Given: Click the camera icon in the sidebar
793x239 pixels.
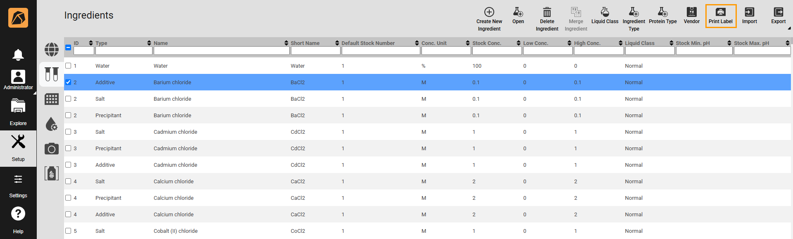Looking at the screenshot, I should pos(52,149).
